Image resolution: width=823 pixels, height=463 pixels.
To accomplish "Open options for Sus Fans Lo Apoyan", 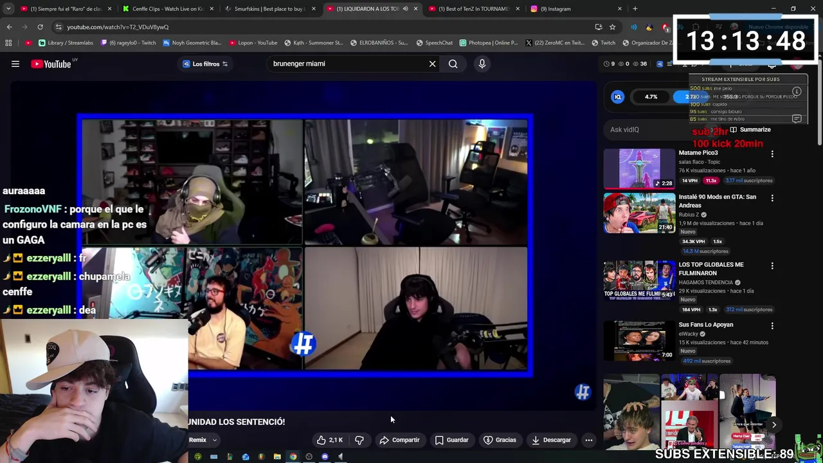I will 772,326.
